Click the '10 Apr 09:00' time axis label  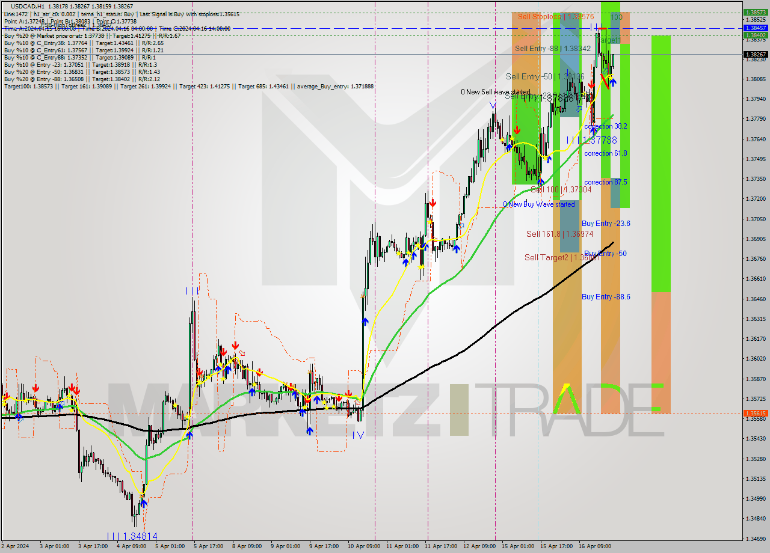pyautogui.click(x=363, y=546)
